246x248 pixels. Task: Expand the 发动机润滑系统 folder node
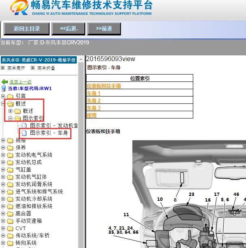tap(3, 184)
